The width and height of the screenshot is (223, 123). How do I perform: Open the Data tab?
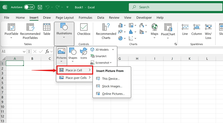[101, 17]
